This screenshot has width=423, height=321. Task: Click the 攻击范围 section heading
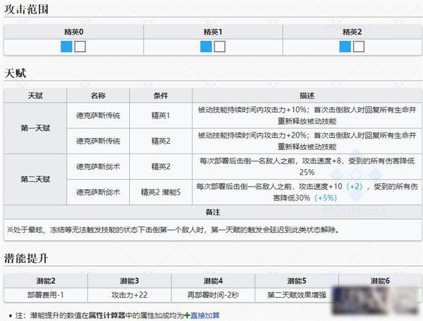[x=26, y=9]
